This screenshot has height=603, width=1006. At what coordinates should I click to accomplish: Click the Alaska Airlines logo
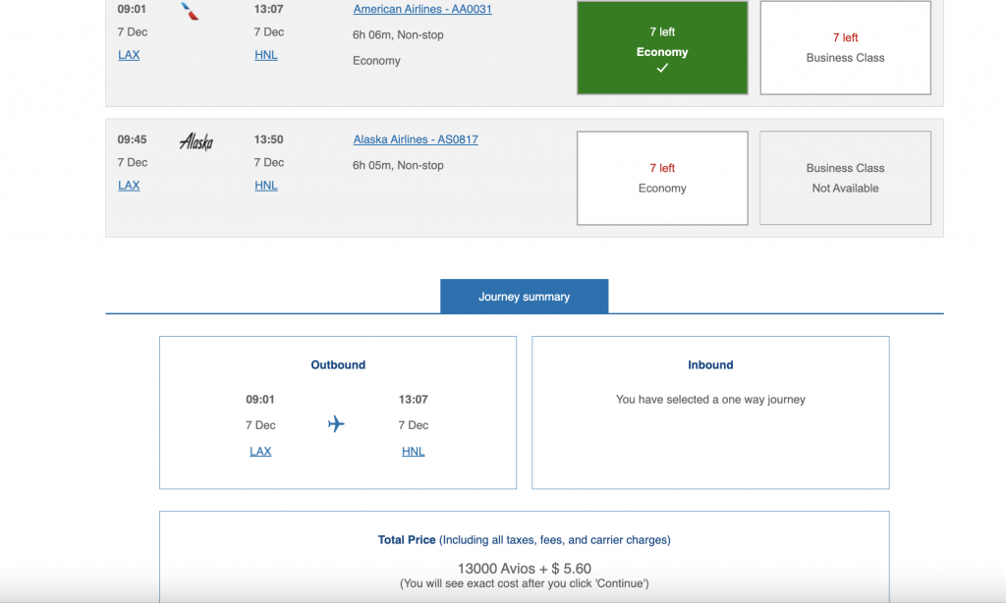pyautogui.click(x=196, y=141)
